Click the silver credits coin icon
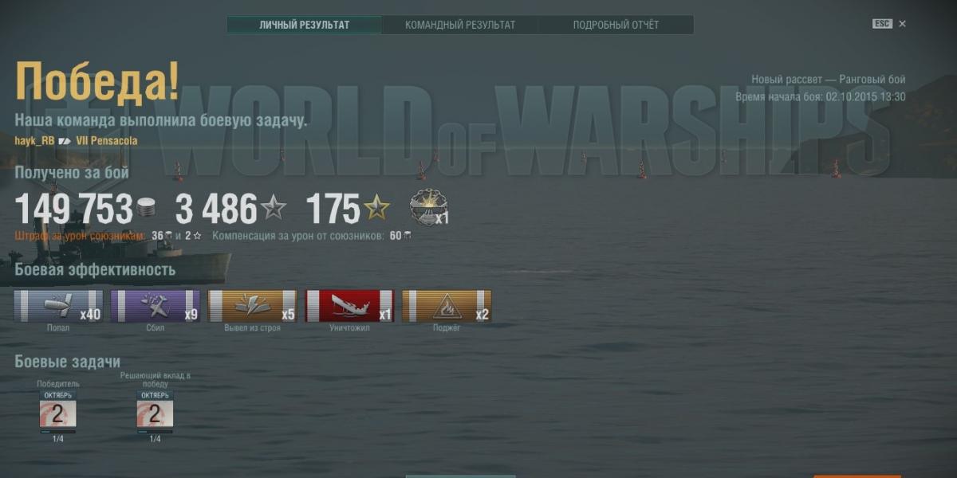 click(146, 209)
